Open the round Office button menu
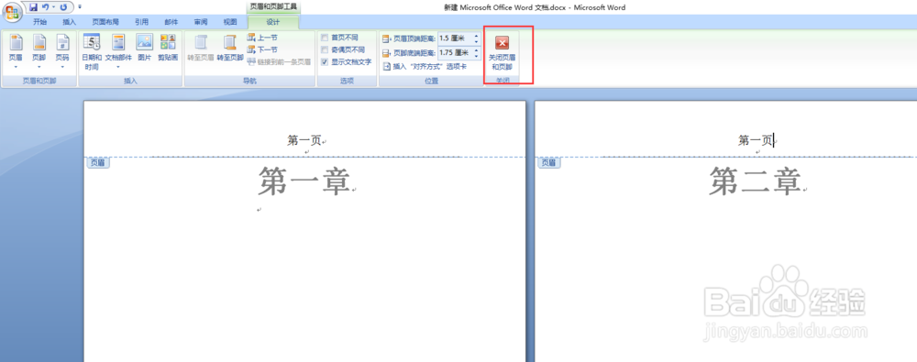 [x=13, y=13]
